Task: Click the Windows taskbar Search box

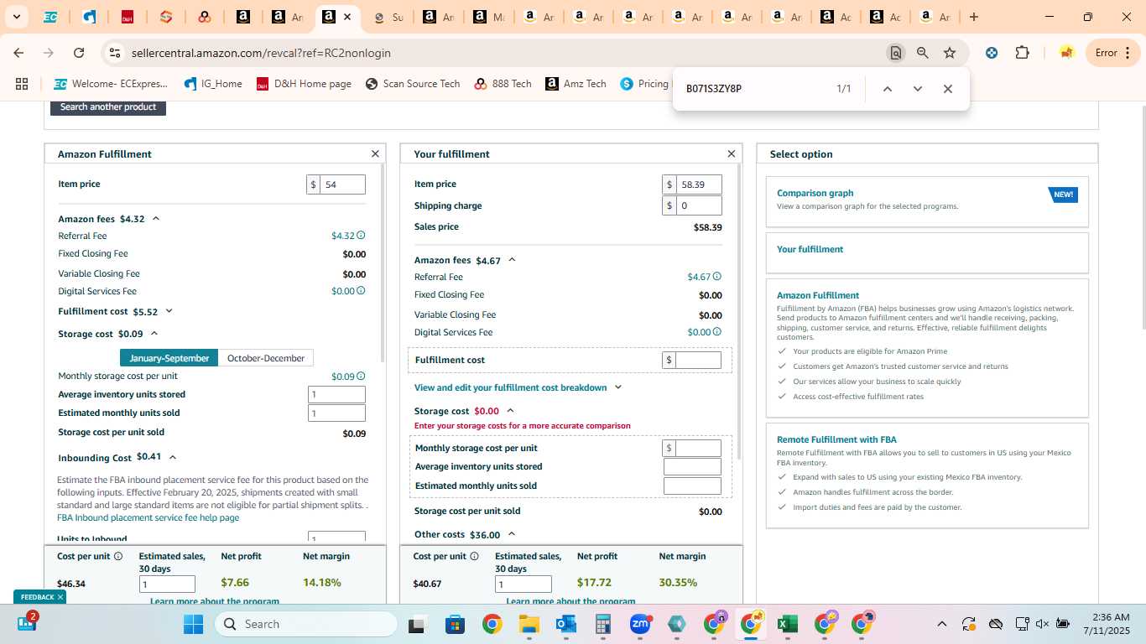Action: pyautogui.click(x=306, y=624)
